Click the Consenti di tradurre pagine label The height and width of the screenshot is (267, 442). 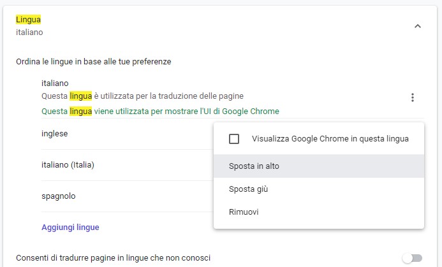pos(114,257)
